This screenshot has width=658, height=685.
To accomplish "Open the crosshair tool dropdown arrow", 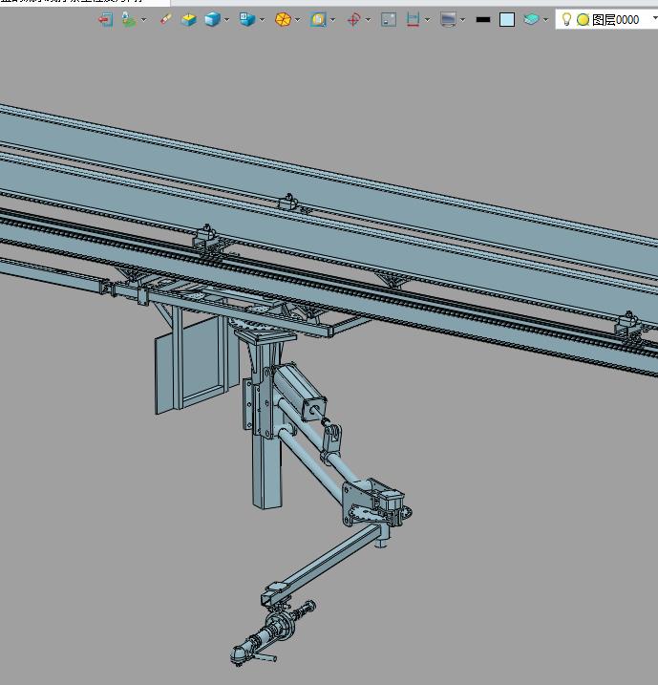I will tap(368, 20).
